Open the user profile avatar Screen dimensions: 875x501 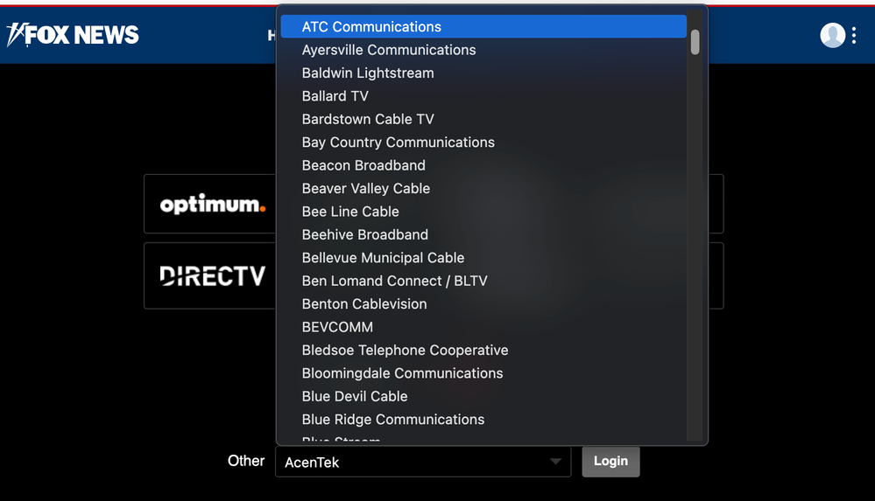[832, 35]
